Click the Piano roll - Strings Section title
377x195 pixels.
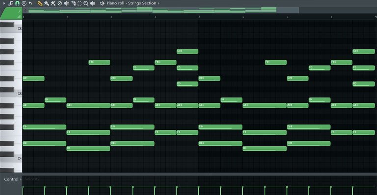click(131, 3)
